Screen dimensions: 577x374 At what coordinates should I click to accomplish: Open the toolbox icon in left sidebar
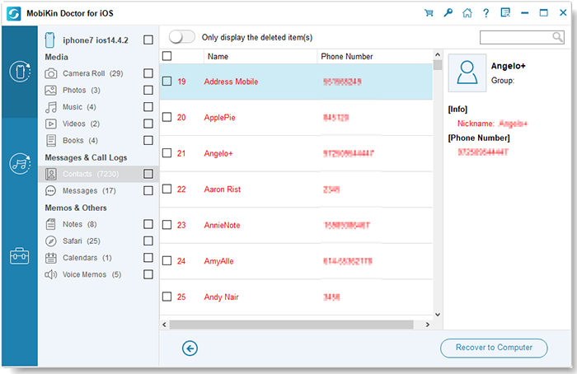19,255
